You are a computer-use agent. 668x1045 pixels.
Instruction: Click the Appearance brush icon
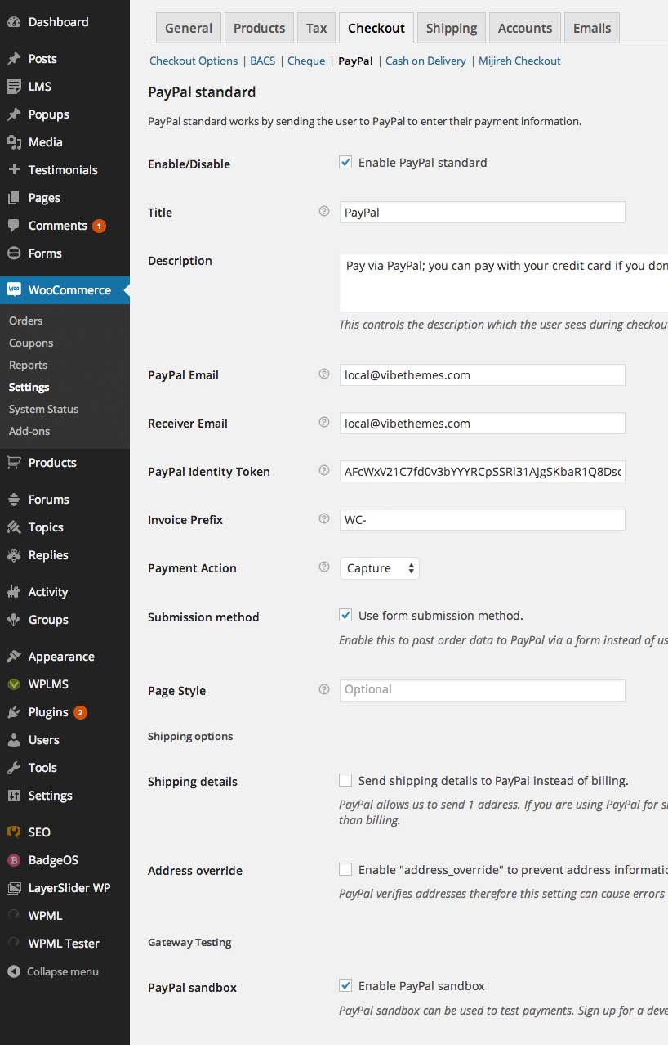point(14,657)
